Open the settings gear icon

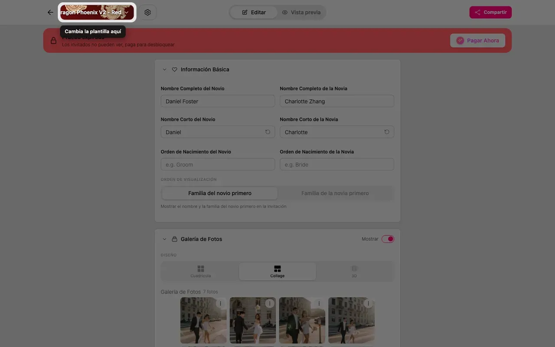pos(147,12)
